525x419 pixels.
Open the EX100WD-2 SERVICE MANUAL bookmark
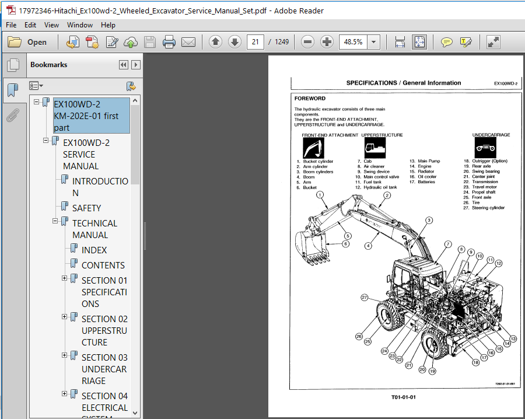[86, 155]
